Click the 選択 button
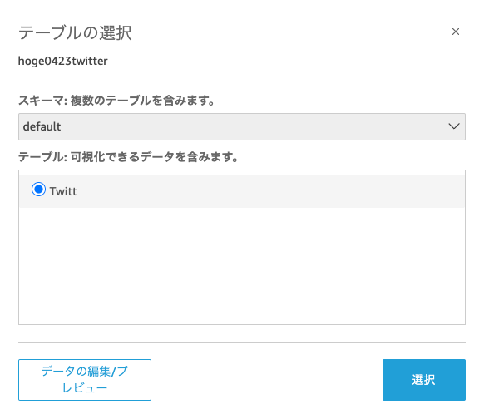Image resolution: width=484 pixels, height=419 pixels. pos(424,379)
